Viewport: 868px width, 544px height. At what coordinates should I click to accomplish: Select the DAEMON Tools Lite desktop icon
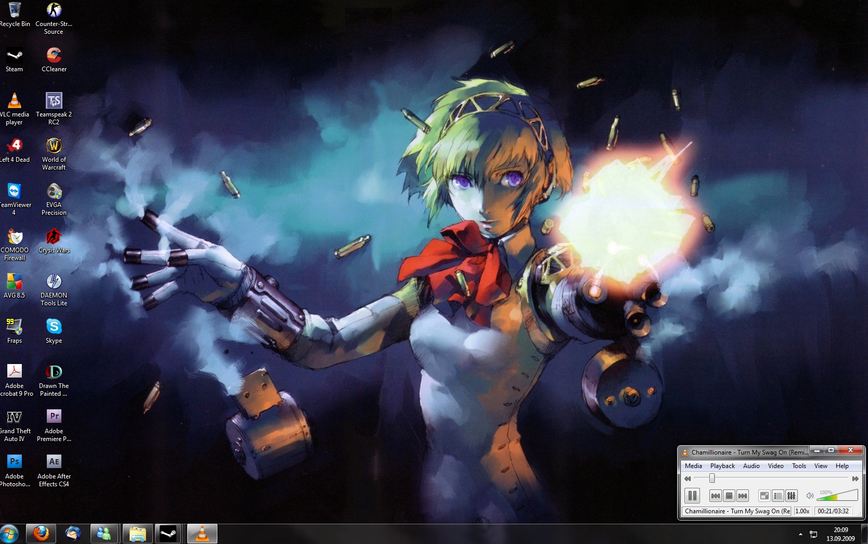click(x=54, y=290)
